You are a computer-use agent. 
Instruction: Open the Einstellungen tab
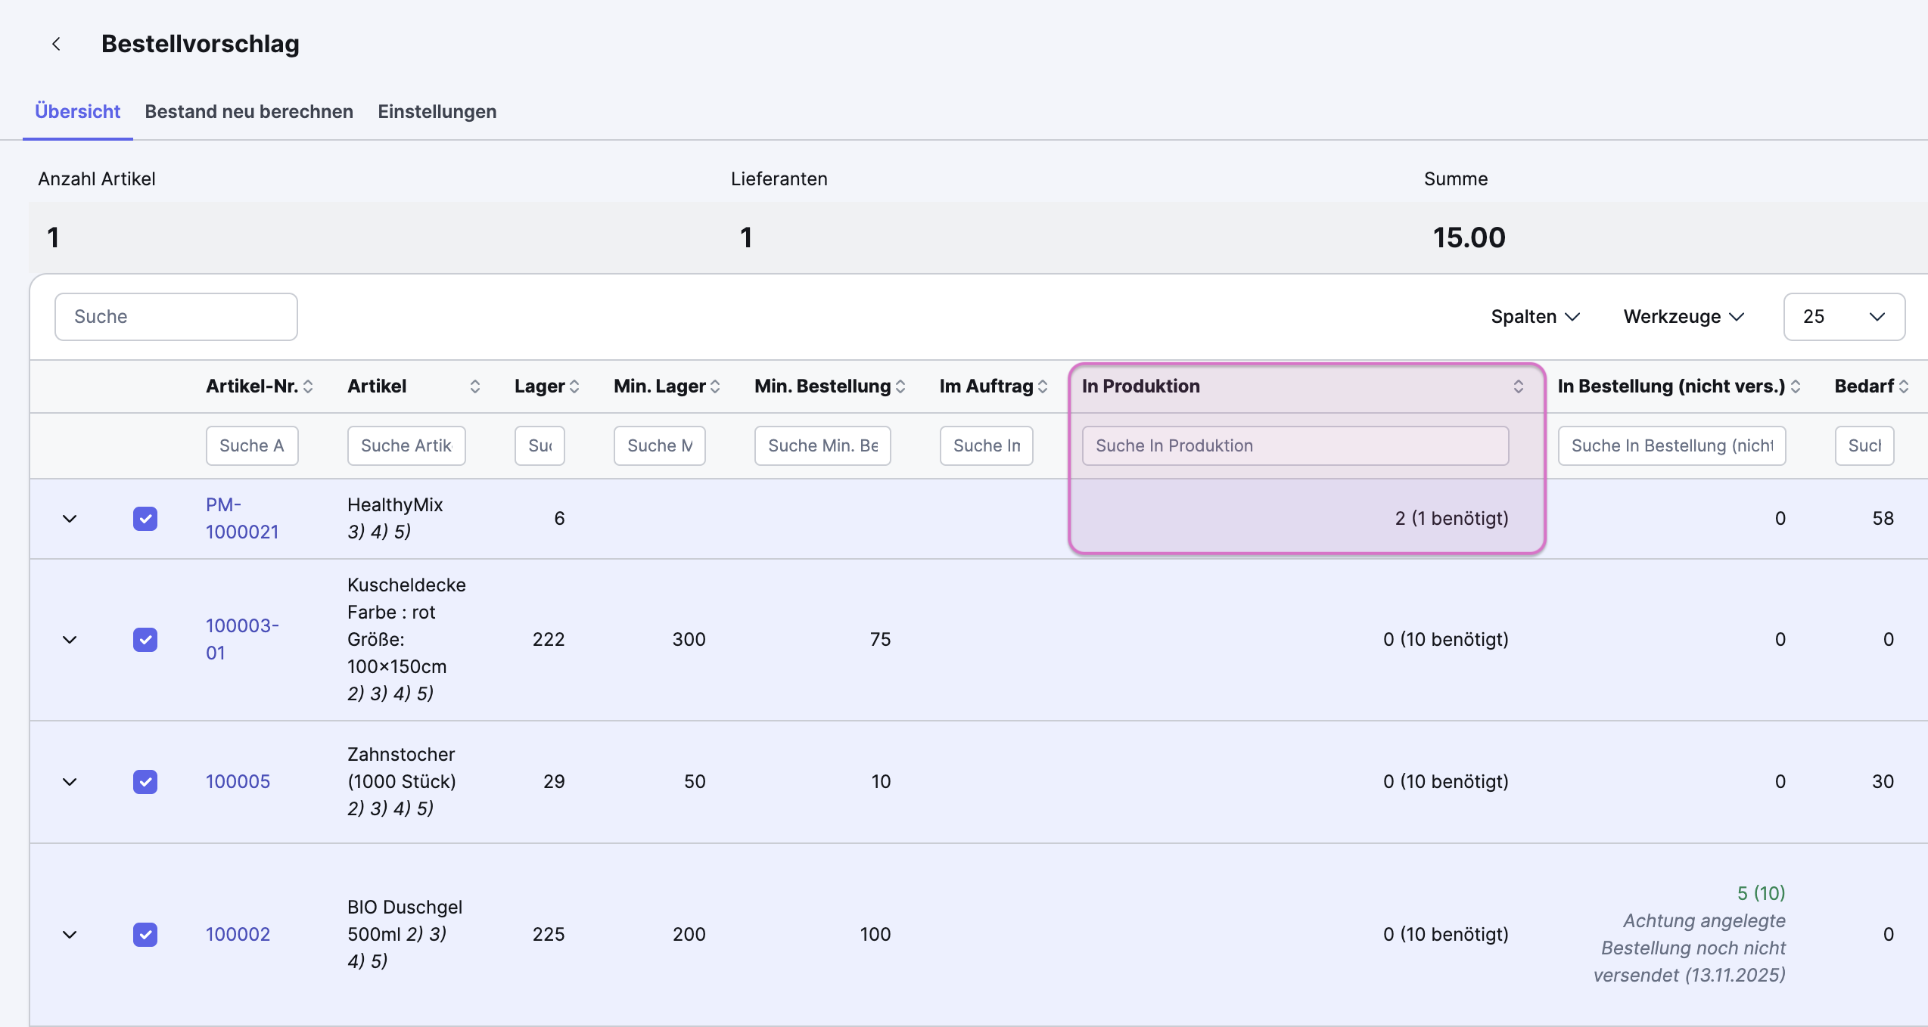437,112
